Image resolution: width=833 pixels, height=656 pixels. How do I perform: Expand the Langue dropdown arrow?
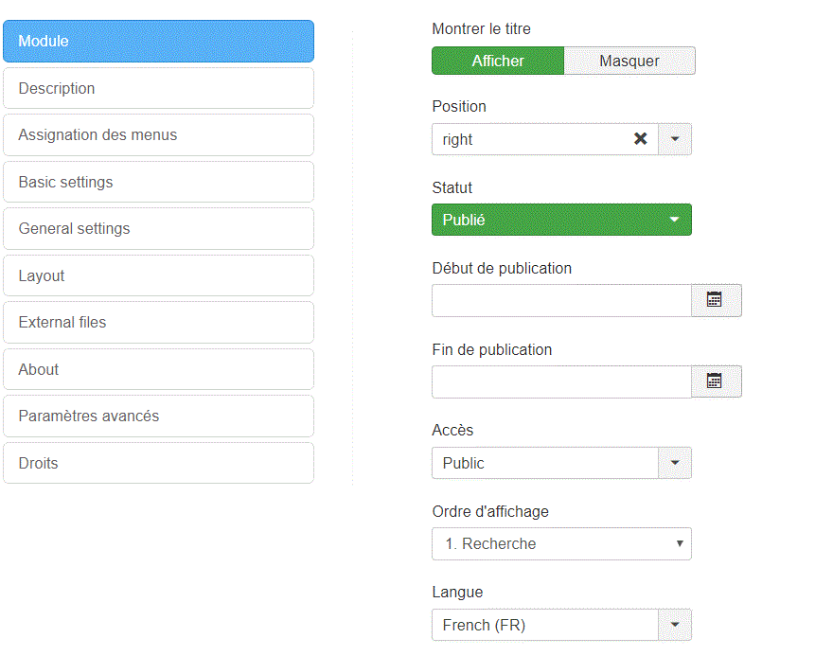[x=675, y=625]
